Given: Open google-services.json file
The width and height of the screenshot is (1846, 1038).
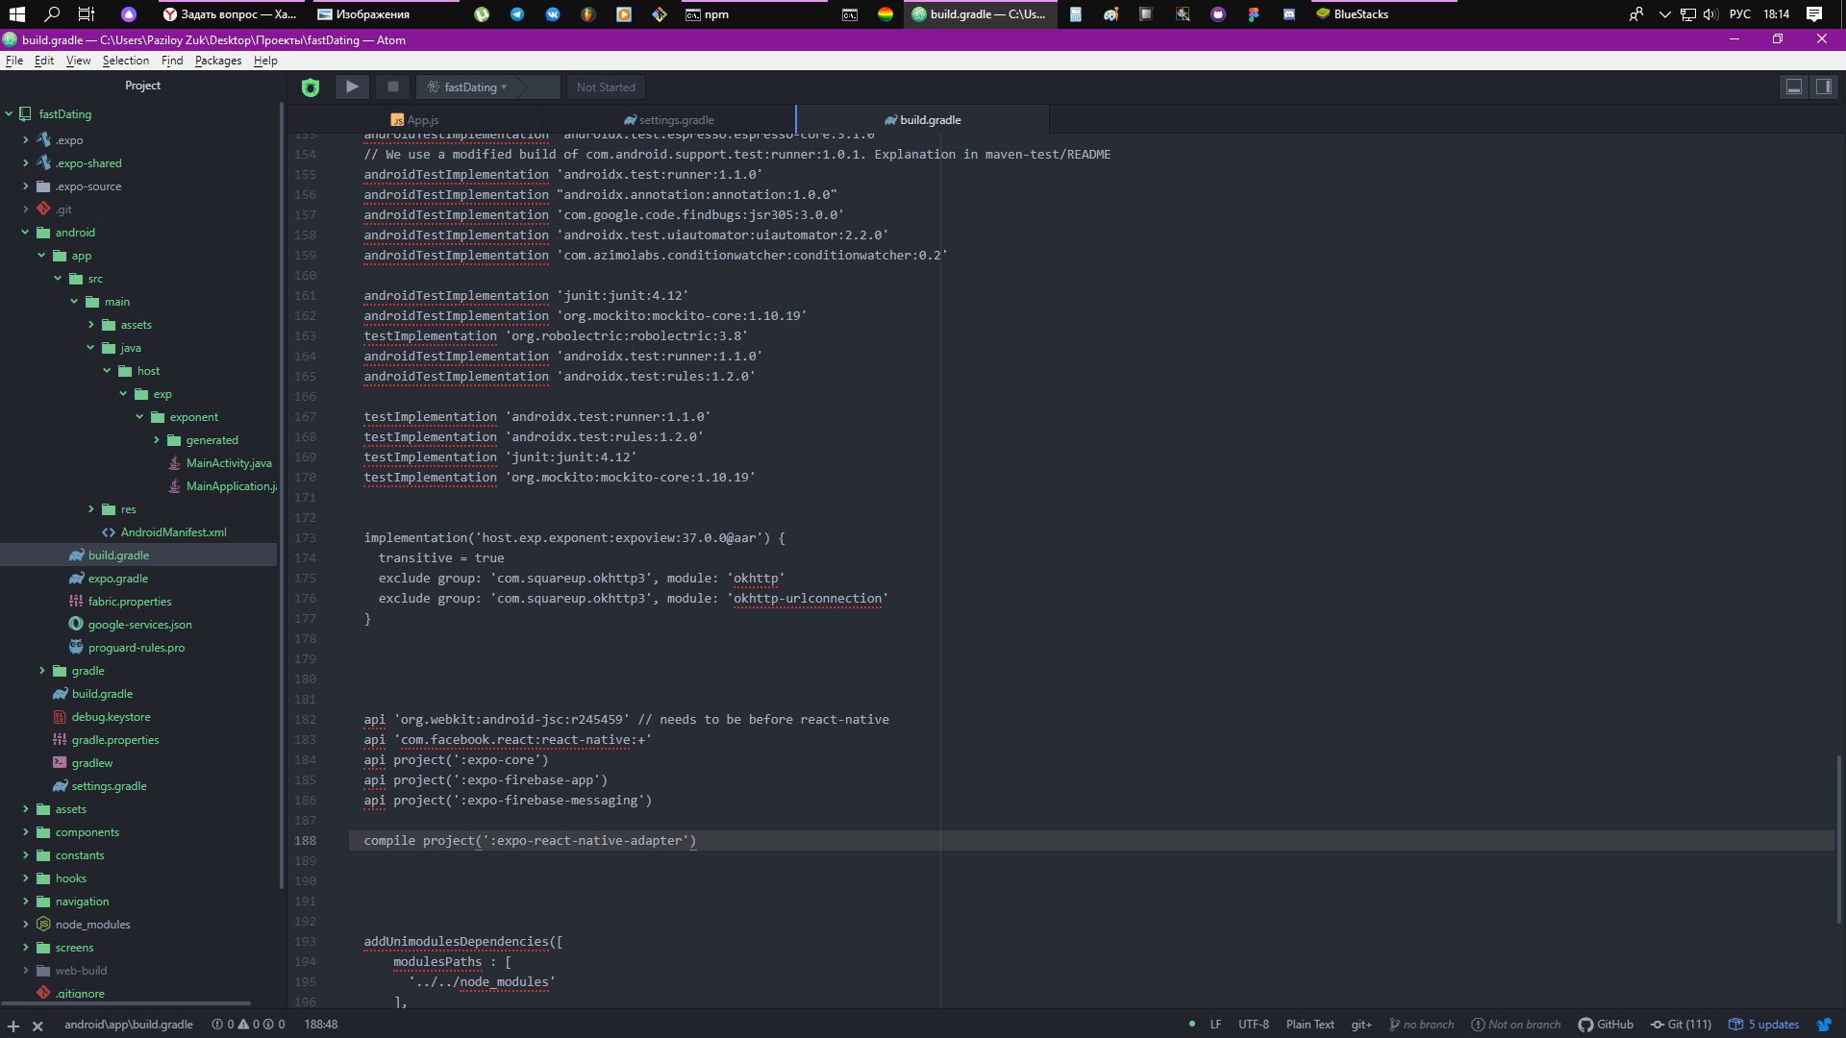Looking at the screenshot, I should point(131,625).
